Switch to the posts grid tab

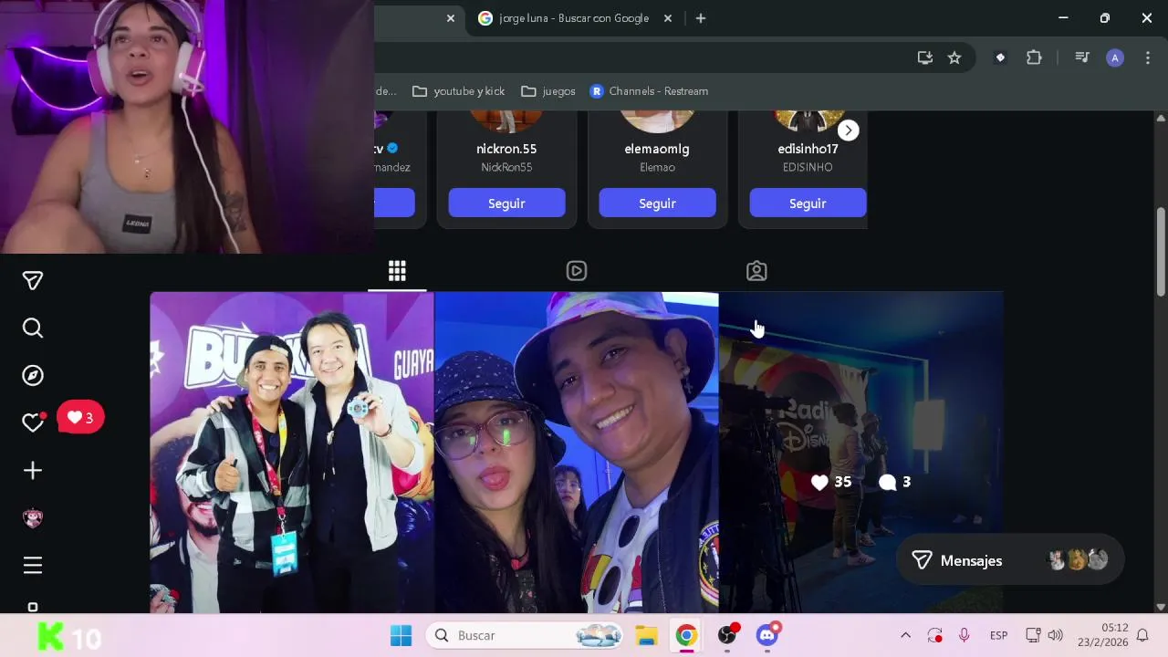tap(397, 271)
